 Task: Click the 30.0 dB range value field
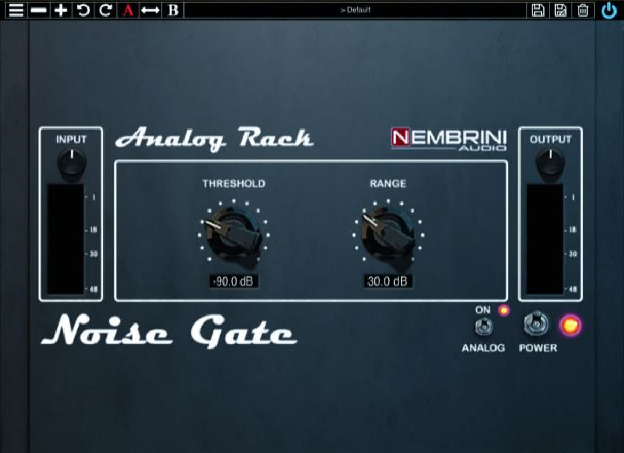(x=388, y=281)
